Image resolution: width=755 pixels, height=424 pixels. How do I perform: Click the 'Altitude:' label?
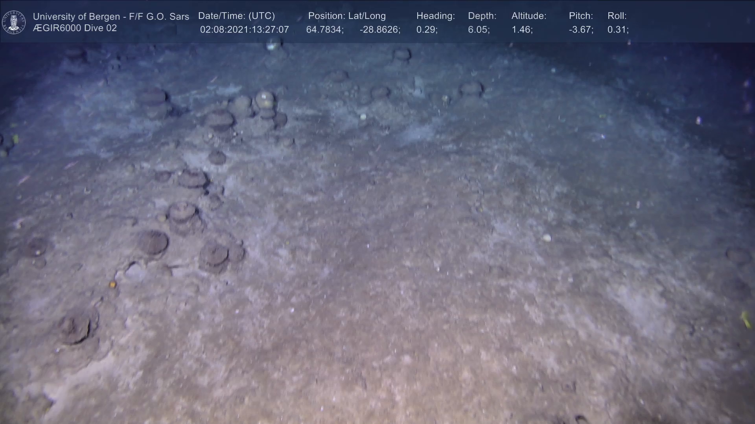coord(529,16)
